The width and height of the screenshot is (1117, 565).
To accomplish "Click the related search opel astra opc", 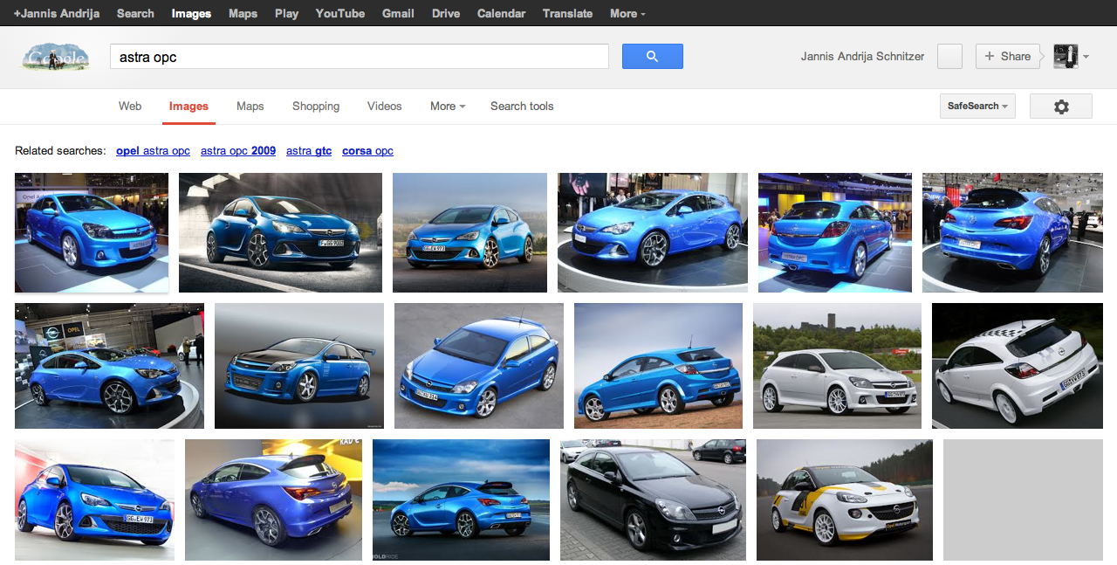I will pos(153,151).
